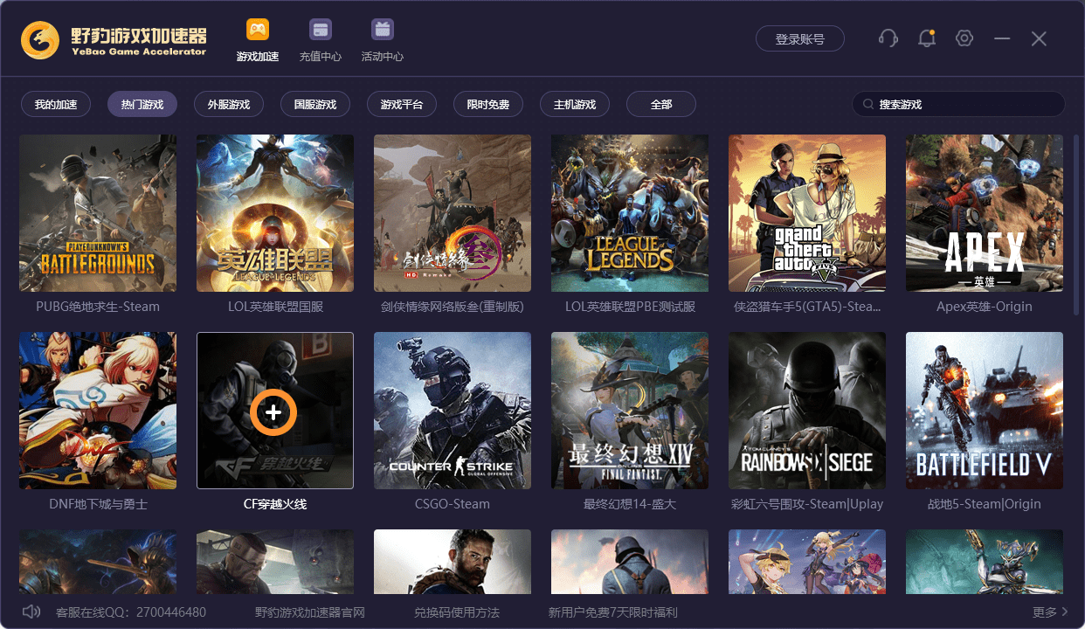Open the 兑换码使用方法 link
The image size is (1085, 629).
pyautogui.click(x=457, y=612)
